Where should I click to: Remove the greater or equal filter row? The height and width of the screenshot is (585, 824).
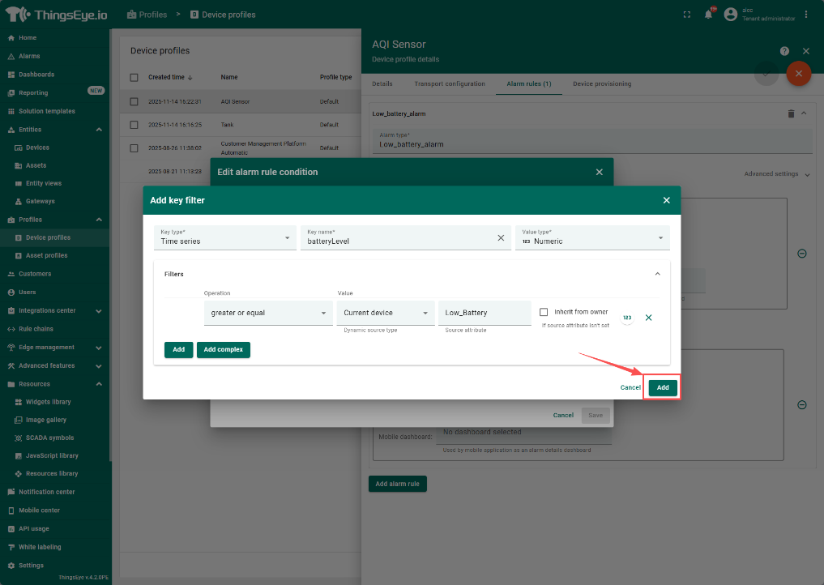pyautogui.click(x=648, y=318)
